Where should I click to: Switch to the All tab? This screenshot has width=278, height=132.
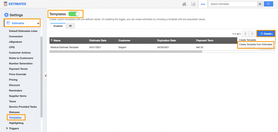click(70, 26)
